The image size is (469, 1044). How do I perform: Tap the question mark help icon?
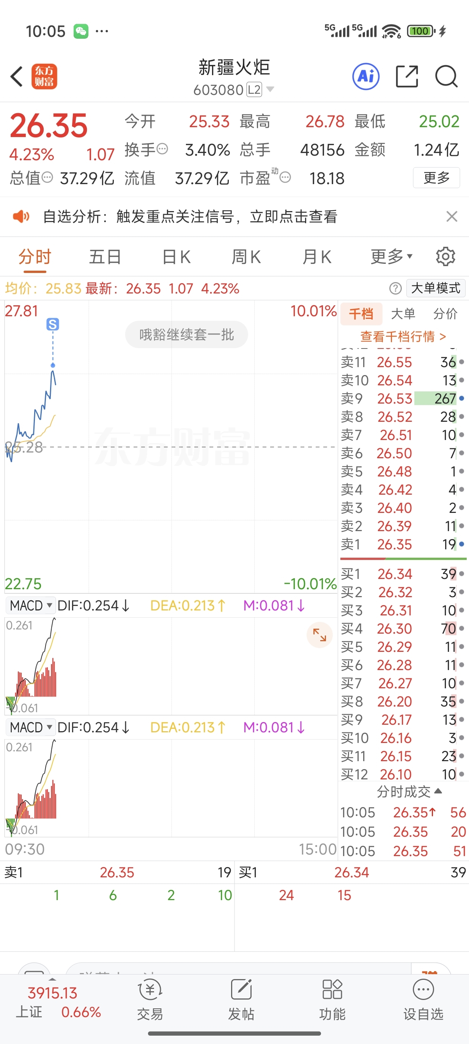[x=395, y=288]
